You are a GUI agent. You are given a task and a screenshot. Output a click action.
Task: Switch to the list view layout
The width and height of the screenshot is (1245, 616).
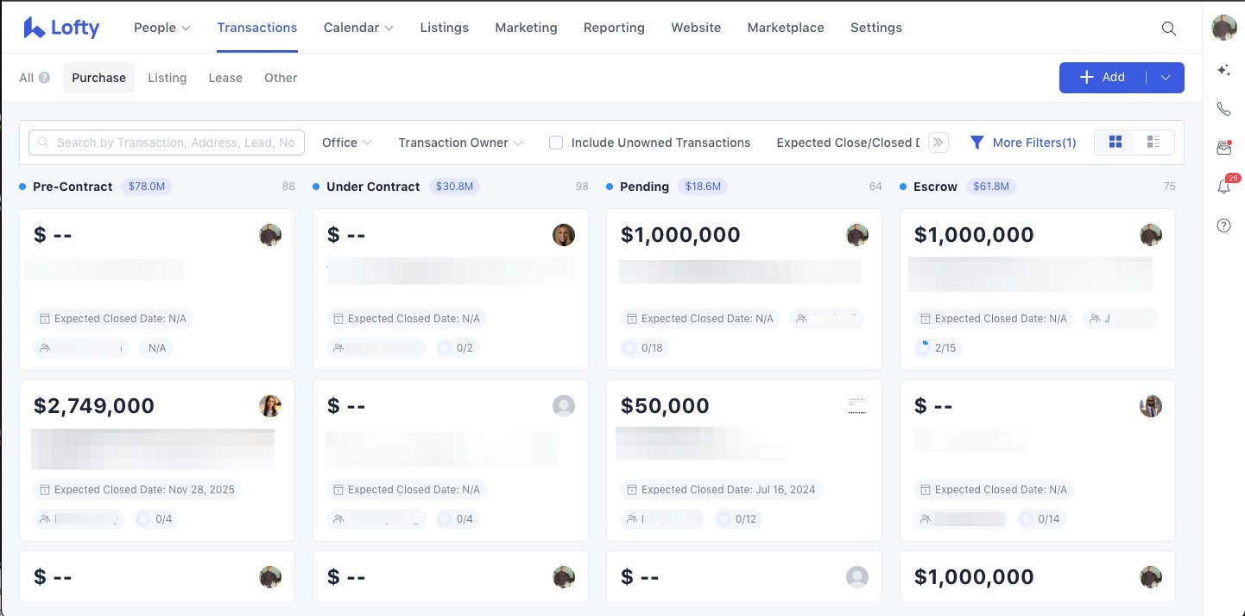pos(1153,143)
